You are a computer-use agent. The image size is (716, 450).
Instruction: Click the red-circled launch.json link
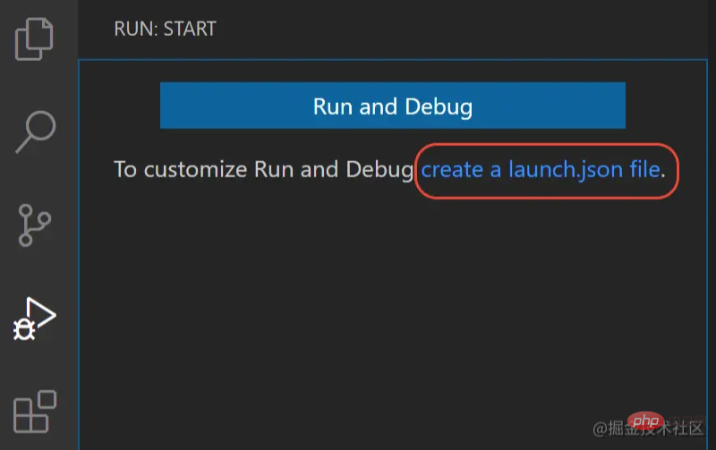tap(541, 169)
